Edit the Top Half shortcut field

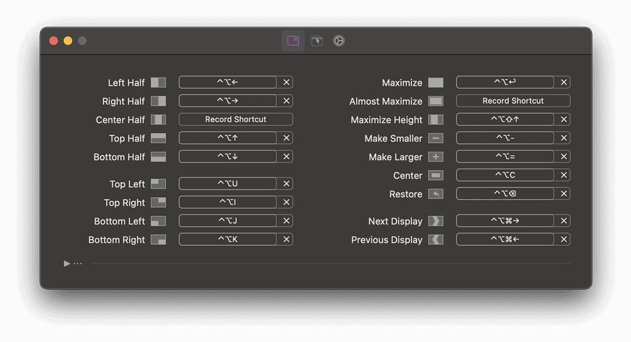tap(228, 139)
